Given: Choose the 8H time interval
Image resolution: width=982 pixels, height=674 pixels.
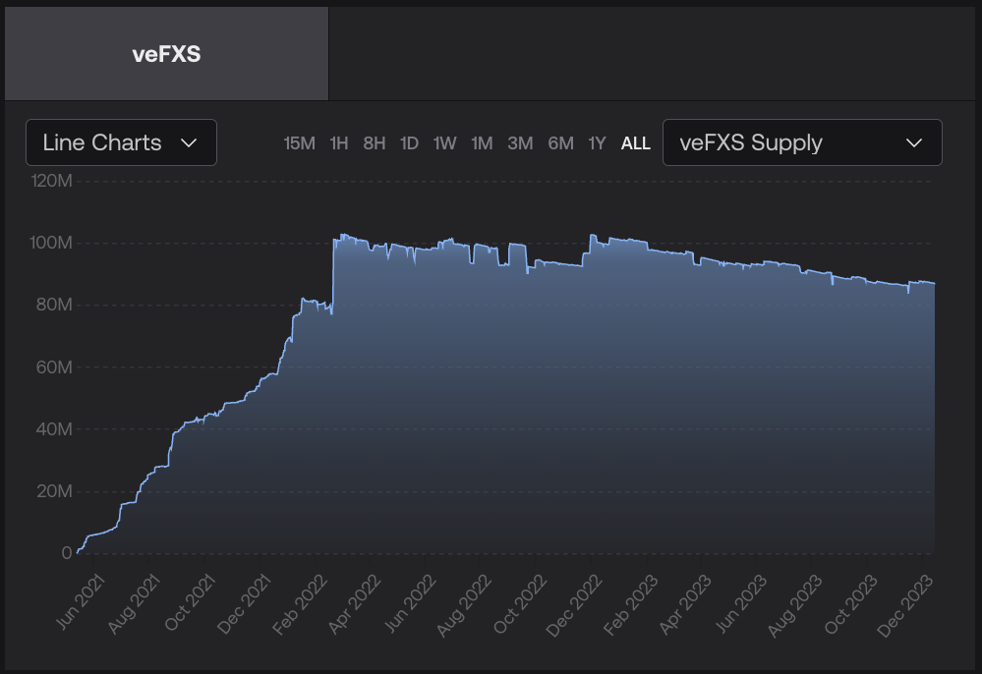Looking at the screenshot, I should [374, 143].
